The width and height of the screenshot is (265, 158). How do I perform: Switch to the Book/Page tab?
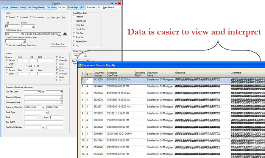click(73, 8)
